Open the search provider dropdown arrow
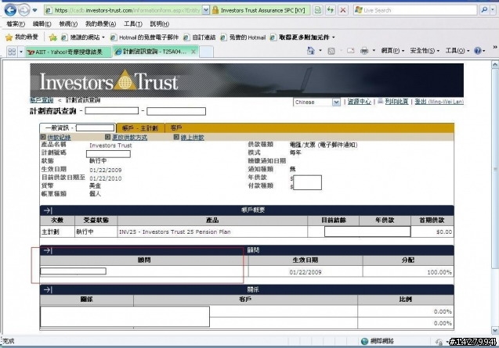This screenshot has width=499, height=348. point(493,10)
